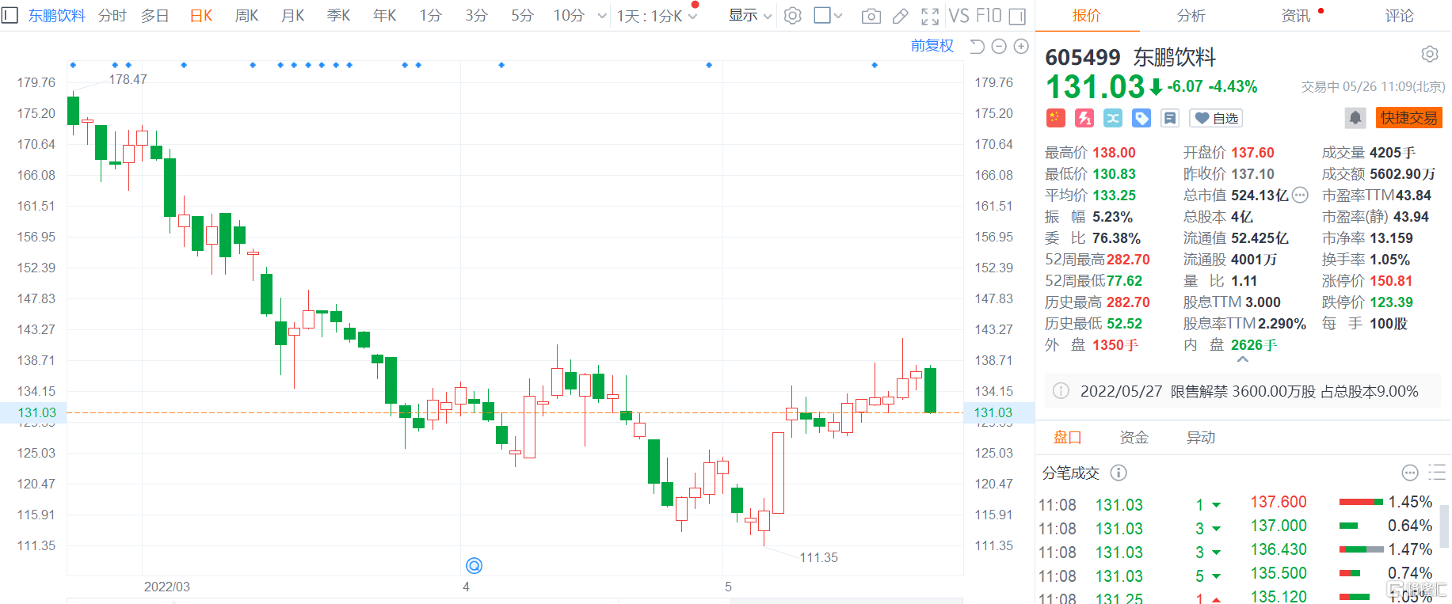
Task: Switch to 周K weekly chart
Action: pyautogui.click(x=247, y=16)
